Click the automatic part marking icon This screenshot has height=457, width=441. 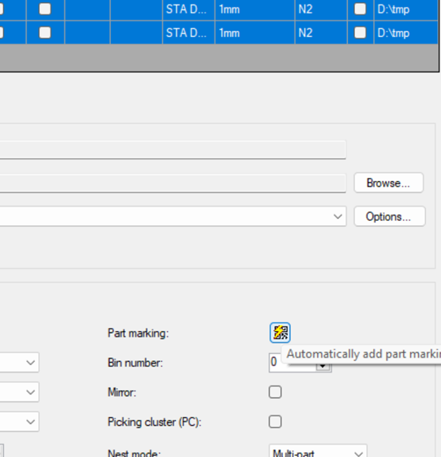tap(280, 333)
